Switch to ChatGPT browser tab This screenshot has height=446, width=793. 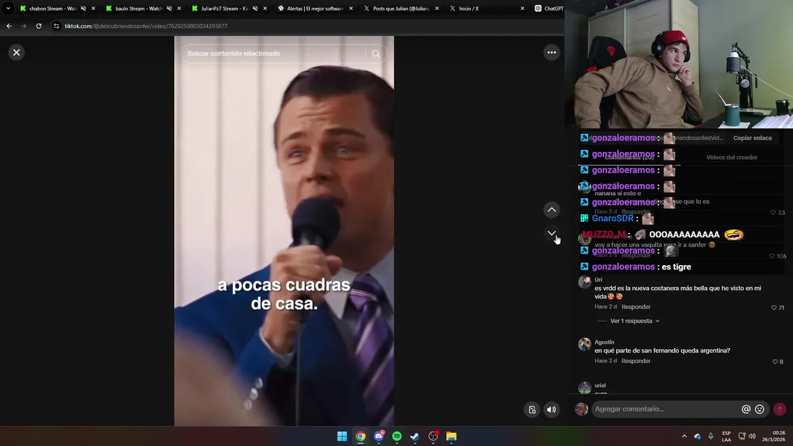pos(548,9)
